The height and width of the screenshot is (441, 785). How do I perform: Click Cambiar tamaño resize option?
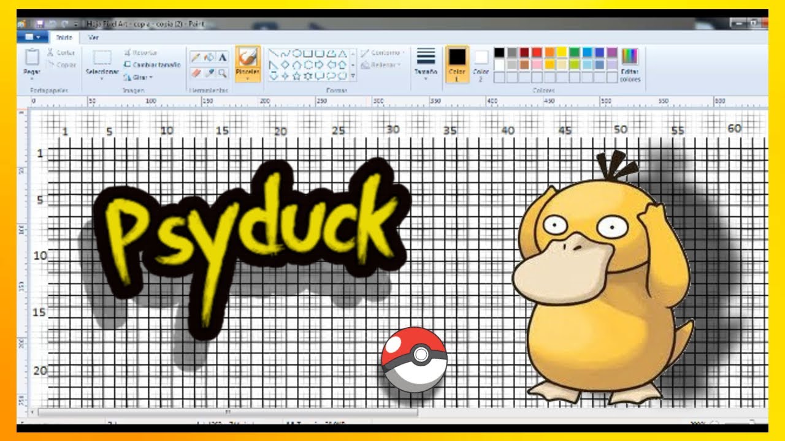[152, 65]
